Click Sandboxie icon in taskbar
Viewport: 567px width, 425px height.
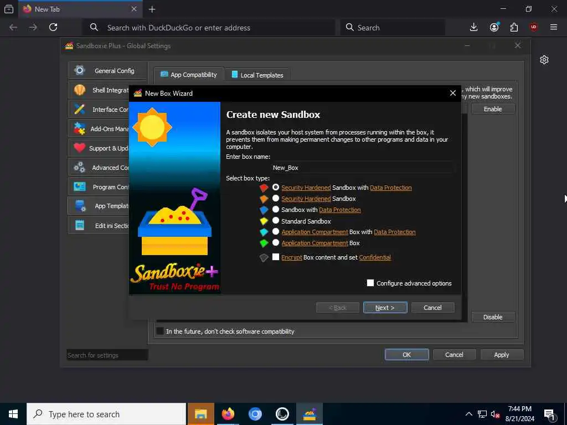coord(309,414)
